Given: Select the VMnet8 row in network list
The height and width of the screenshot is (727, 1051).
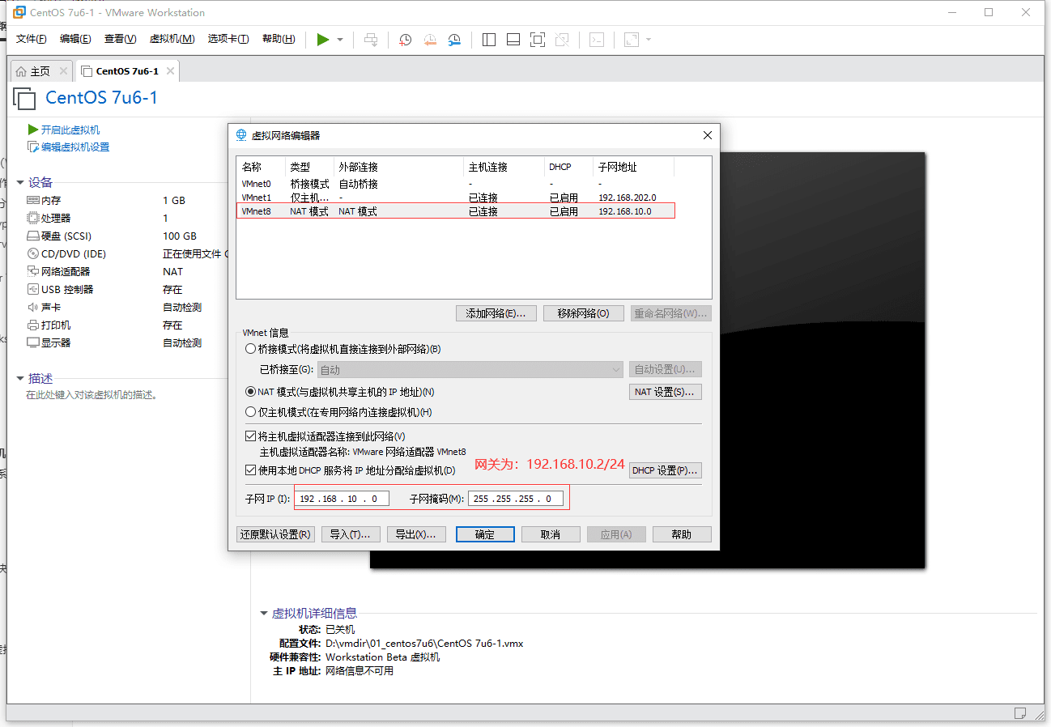Looking at the screenshot, I should 456,211.
